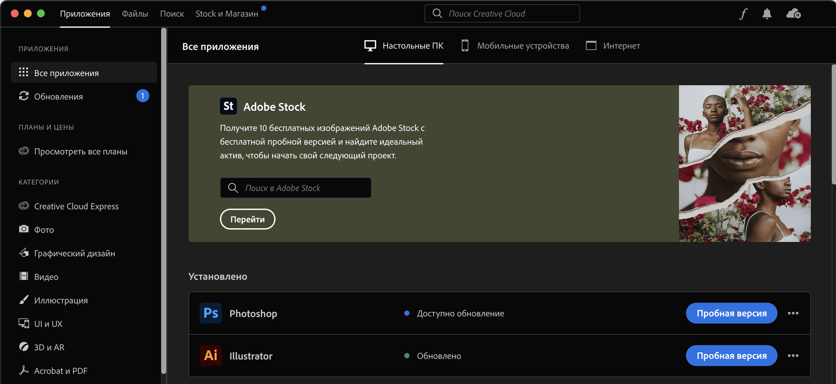Viewport: 836px width, 384px height.
Task: Open the fonts manager icon
Action: click(744, 14)
